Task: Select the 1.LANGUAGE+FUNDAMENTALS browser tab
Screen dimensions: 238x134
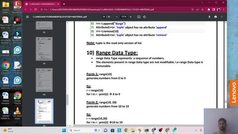Action: [x=42, y=4]
